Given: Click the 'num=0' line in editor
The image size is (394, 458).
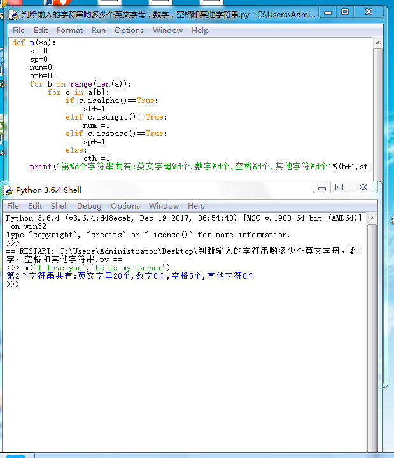Looking at the screenshot, I should click(x=41, y=67).
